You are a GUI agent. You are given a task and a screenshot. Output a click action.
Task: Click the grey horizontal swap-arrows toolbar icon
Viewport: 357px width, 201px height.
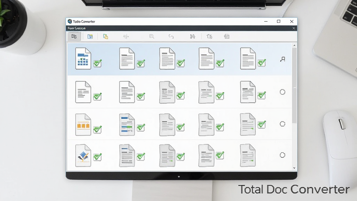point(126,36)
